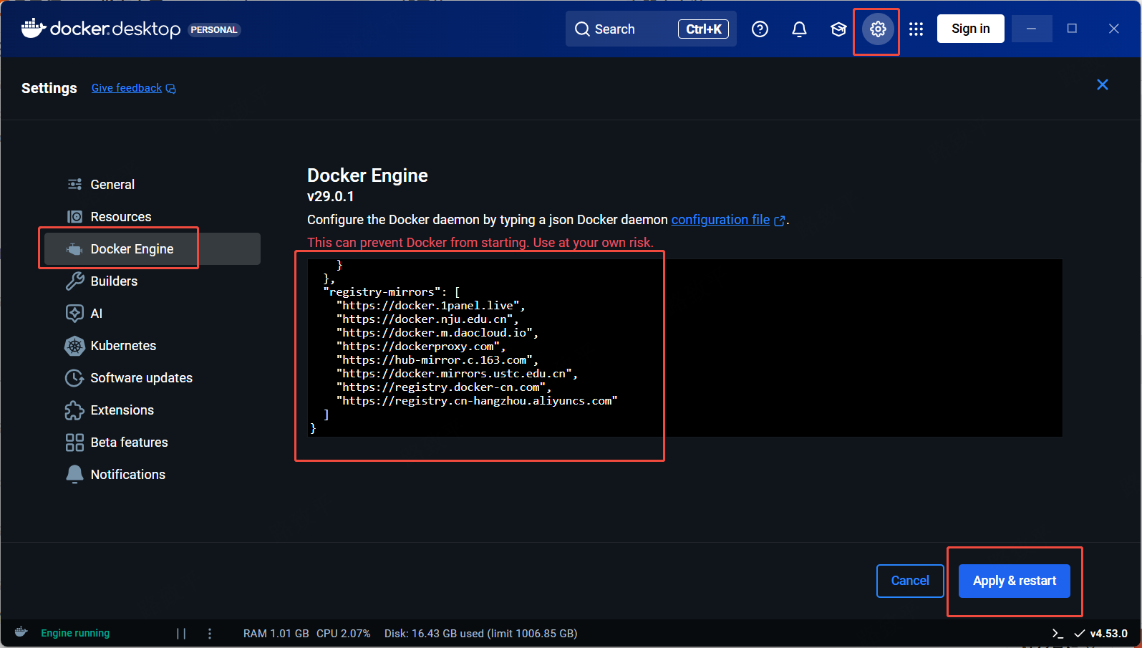This screenshot has width=1142, height=648.
Task: Click Apply & restart button
Action: [1015, 581]
